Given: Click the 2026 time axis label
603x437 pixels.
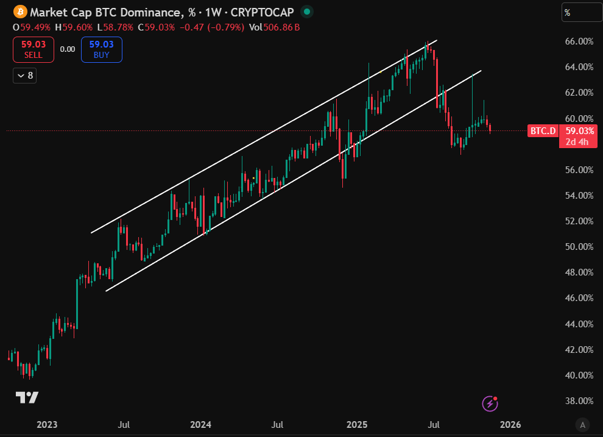Looking at the screenshot, I should (x=510, y=425).
